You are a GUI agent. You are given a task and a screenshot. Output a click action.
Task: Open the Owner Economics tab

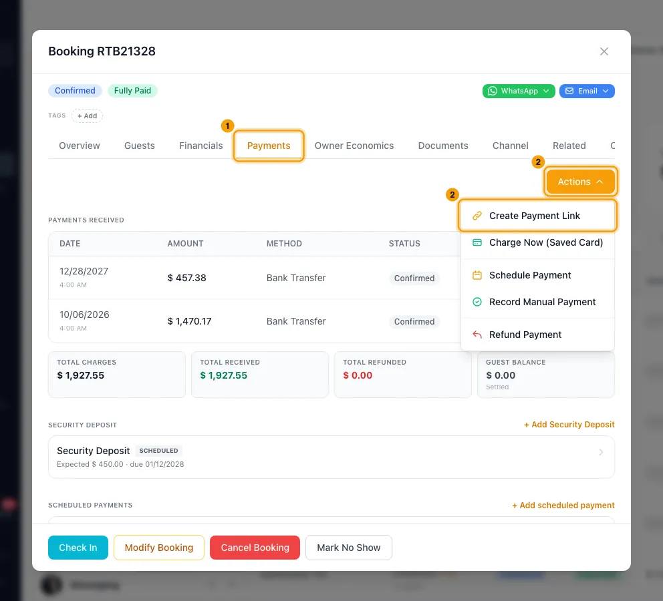click(354, 146)
